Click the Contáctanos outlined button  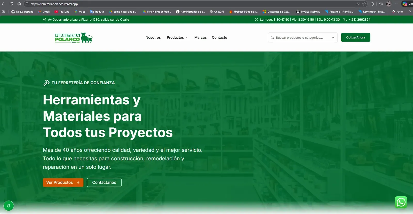[x=104, y=182]
